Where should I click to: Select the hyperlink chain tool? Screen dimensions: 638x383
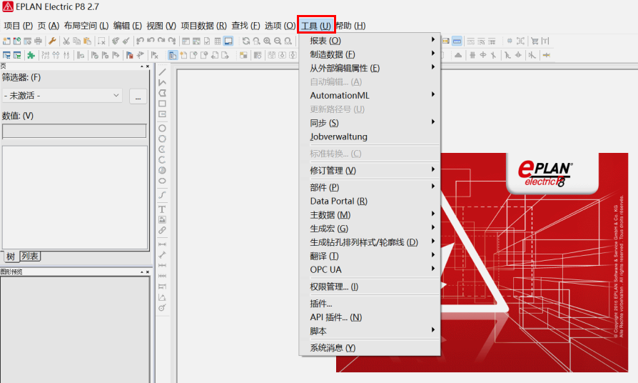[x=163, y=230]
